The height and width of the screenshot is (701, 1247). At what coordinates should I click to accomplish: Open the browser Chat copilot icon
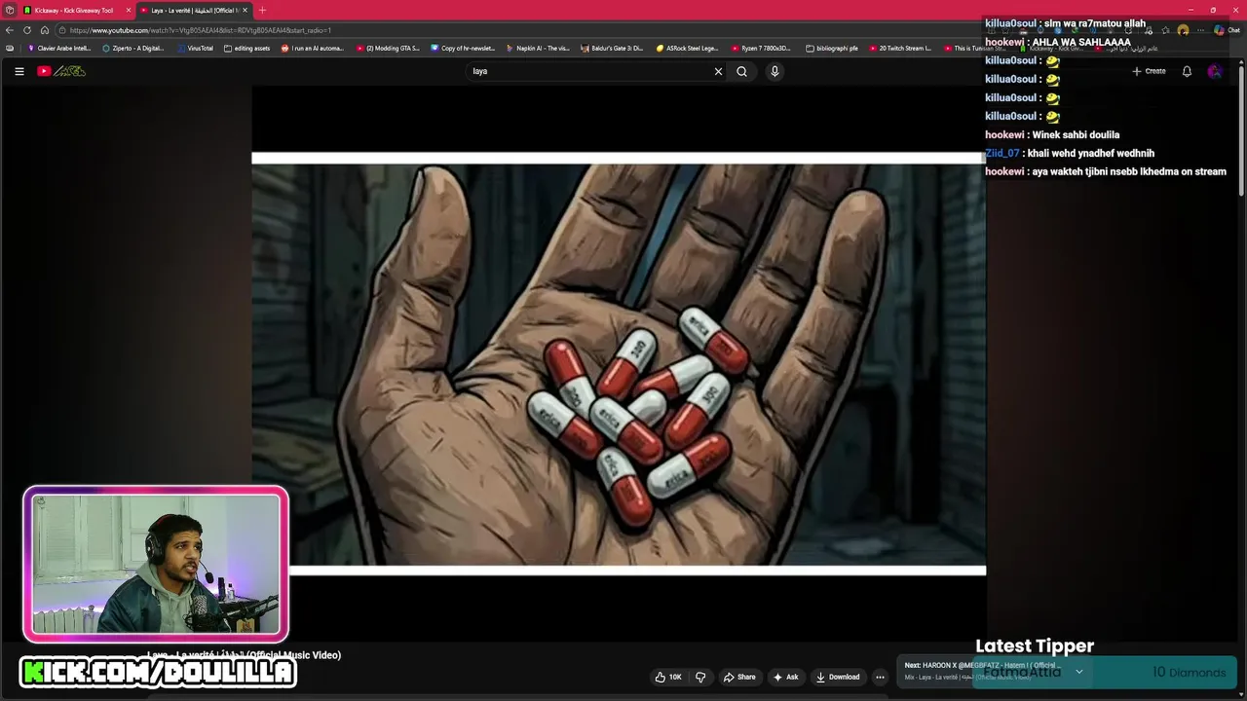[x=1226, y=30]
